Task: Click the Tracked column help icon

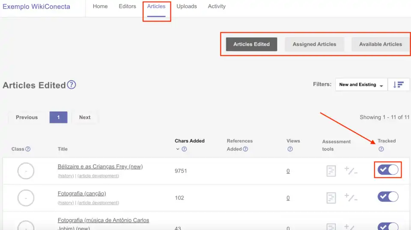Action: (381, 149)
